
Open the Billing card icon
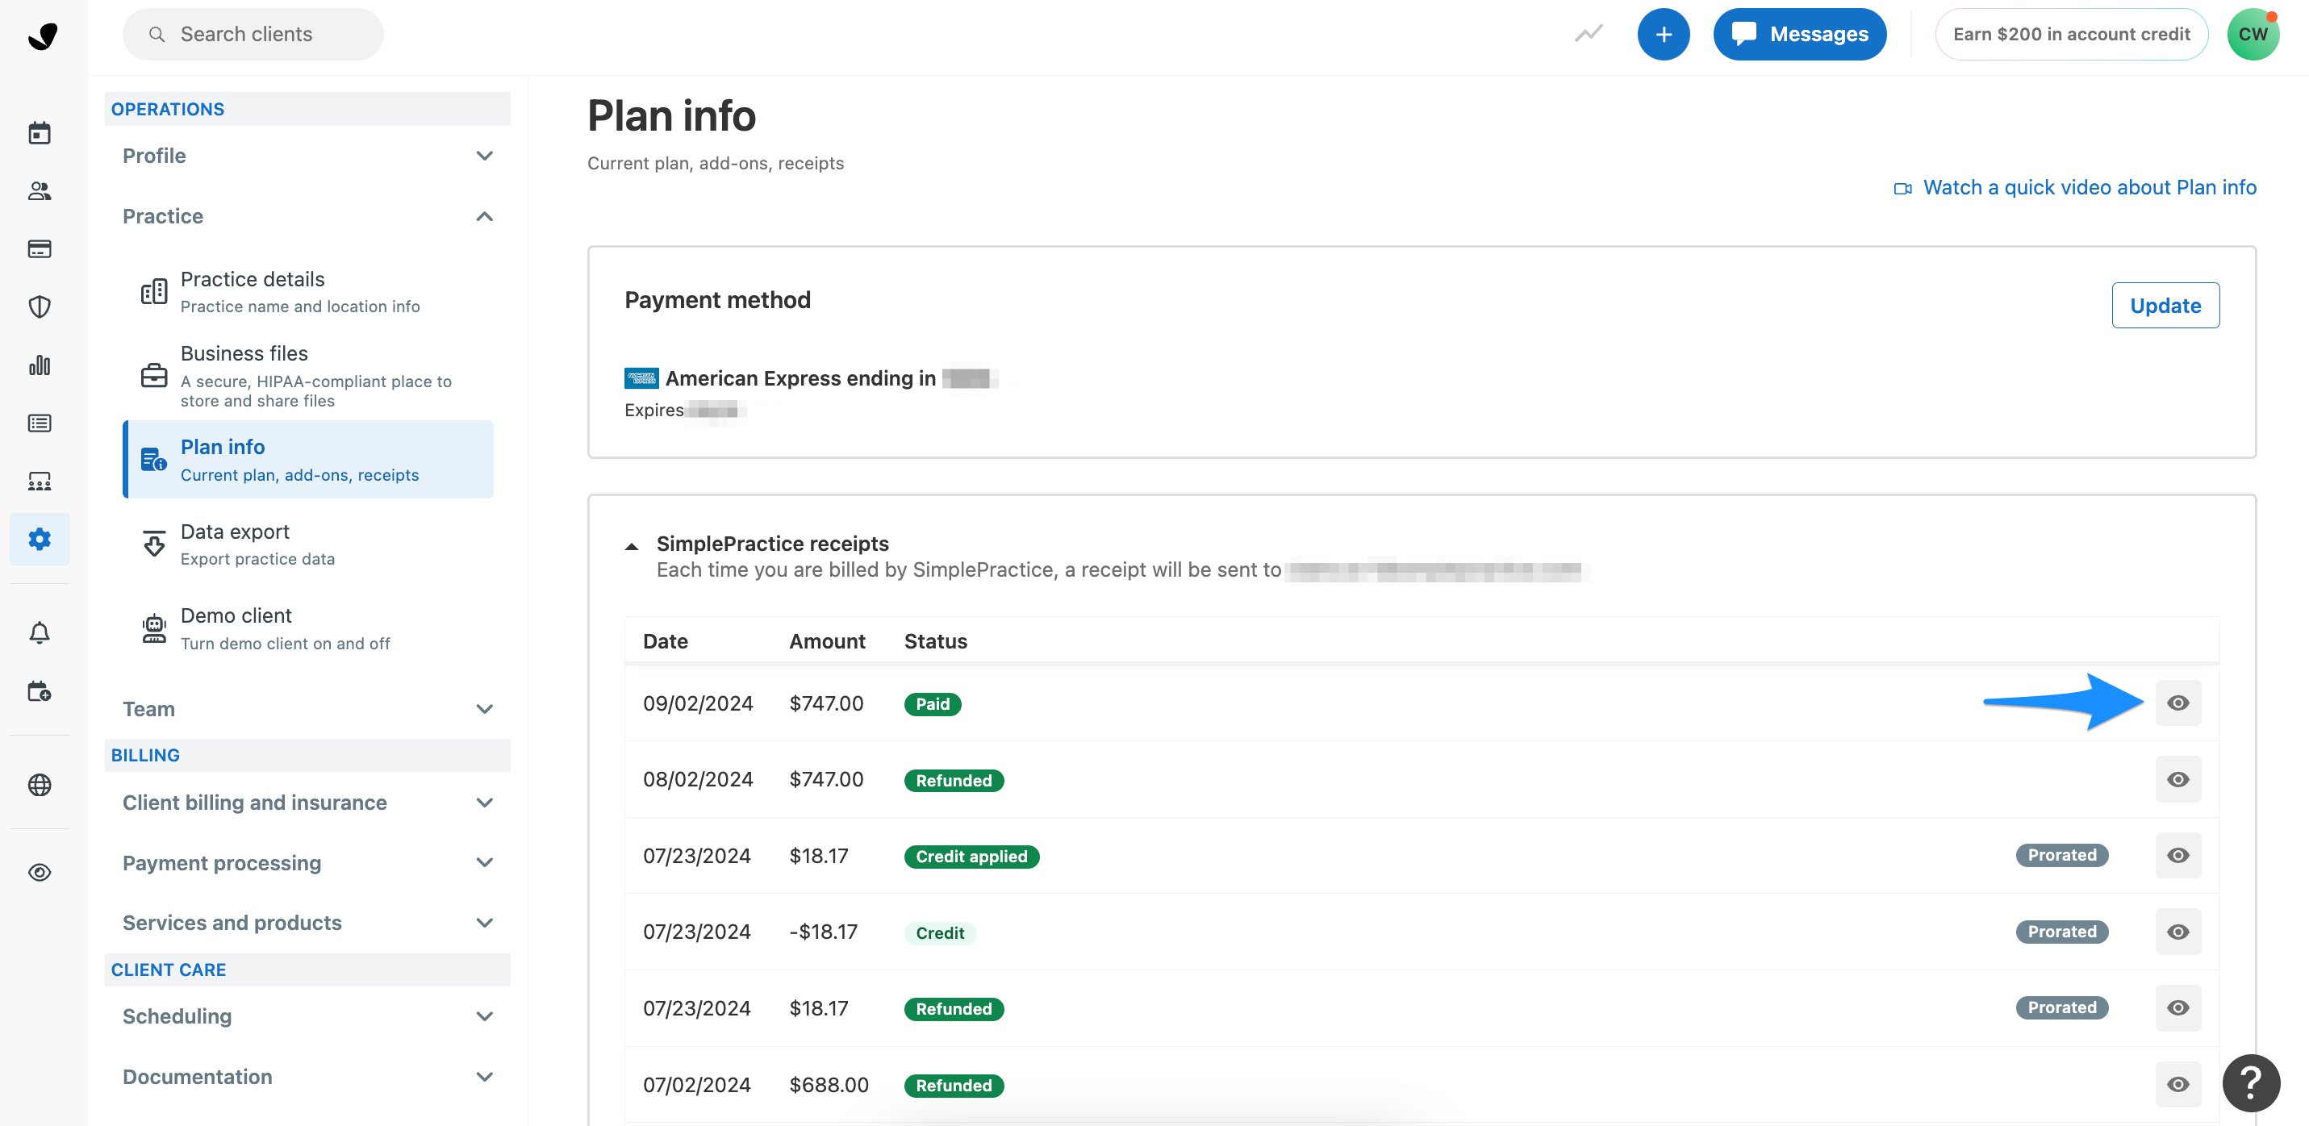tap(40, 248)
